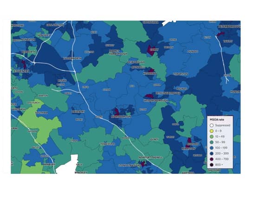Screen dimensions: 264x198
Task: Click the yellow 0 - 9 legend circle
Action: tap(212, 131)
